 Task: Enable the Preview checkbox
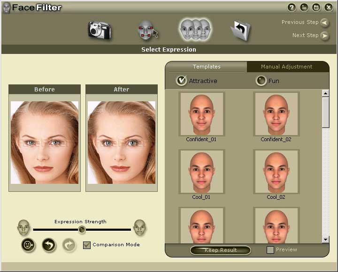tap(270, 250)
